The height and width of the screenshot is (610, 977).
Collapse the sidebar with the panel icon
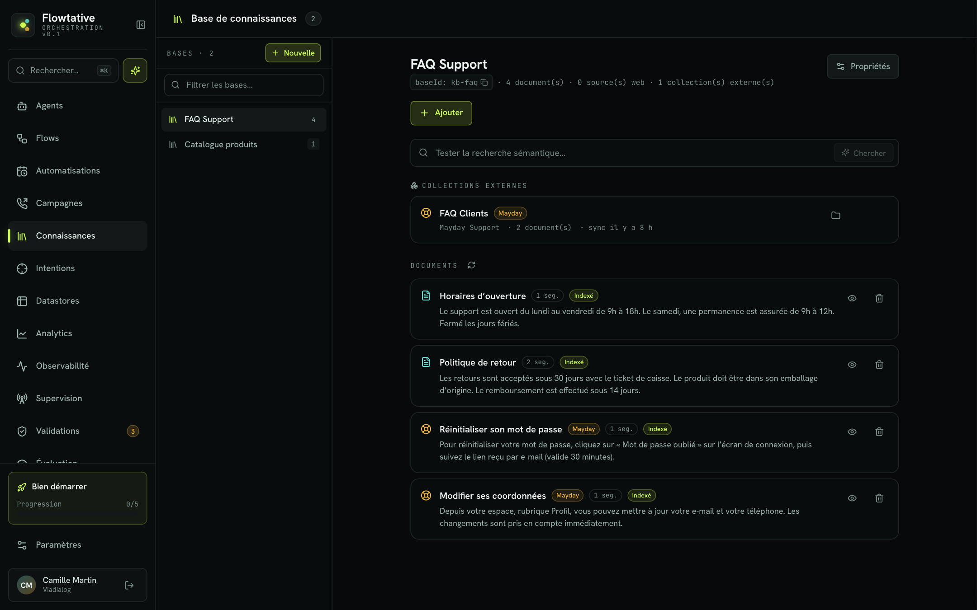coord(141,25)
